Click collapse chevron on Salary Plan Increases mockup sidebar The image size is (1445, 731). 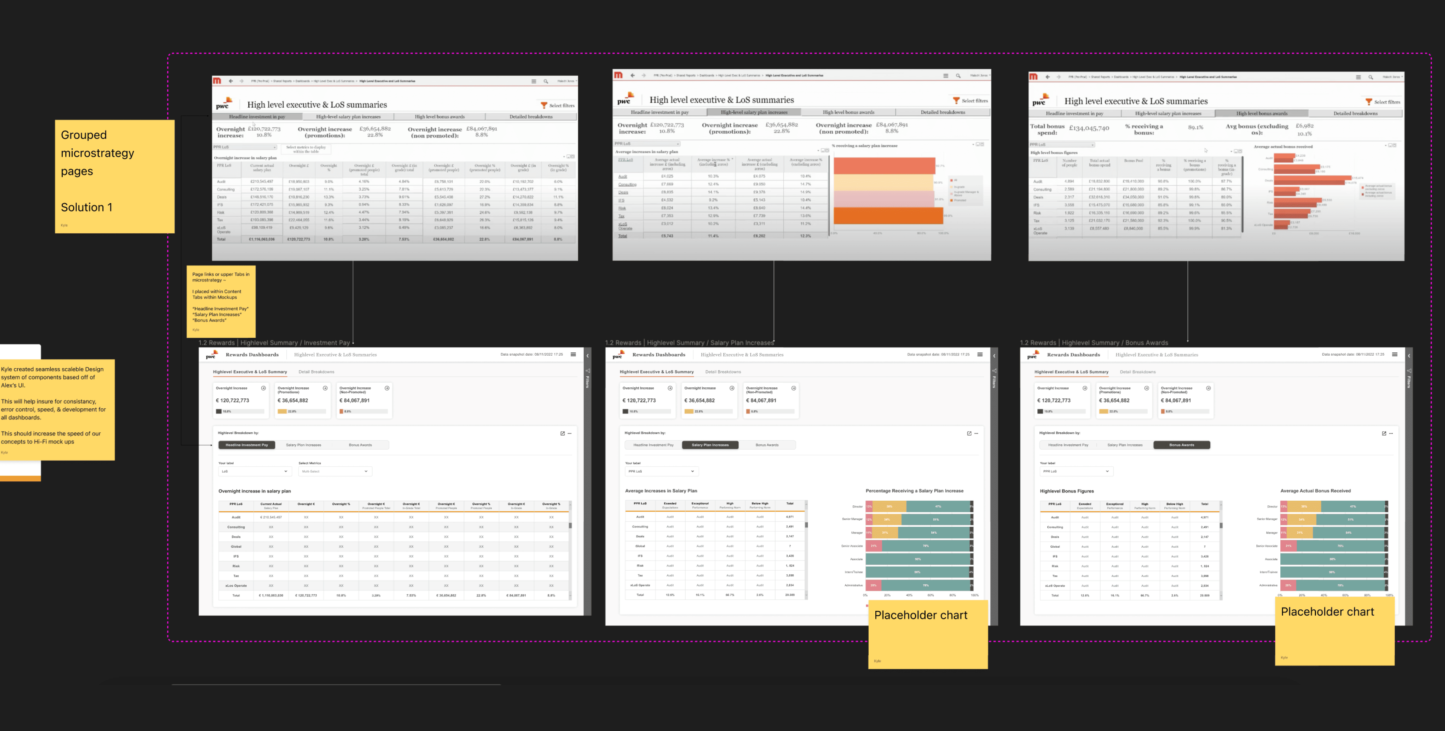click(x=994, y=355)
